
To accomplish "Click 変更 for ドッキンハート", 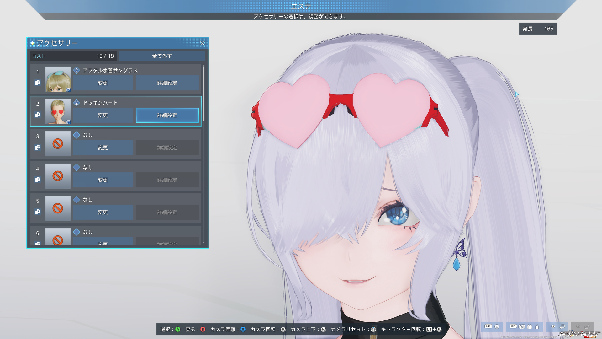I will click(x=103, y=115).
